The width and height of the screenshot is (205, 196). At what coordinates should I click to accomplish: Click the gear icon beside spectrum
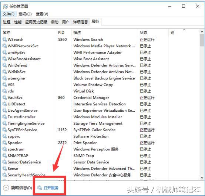point(4,149)
